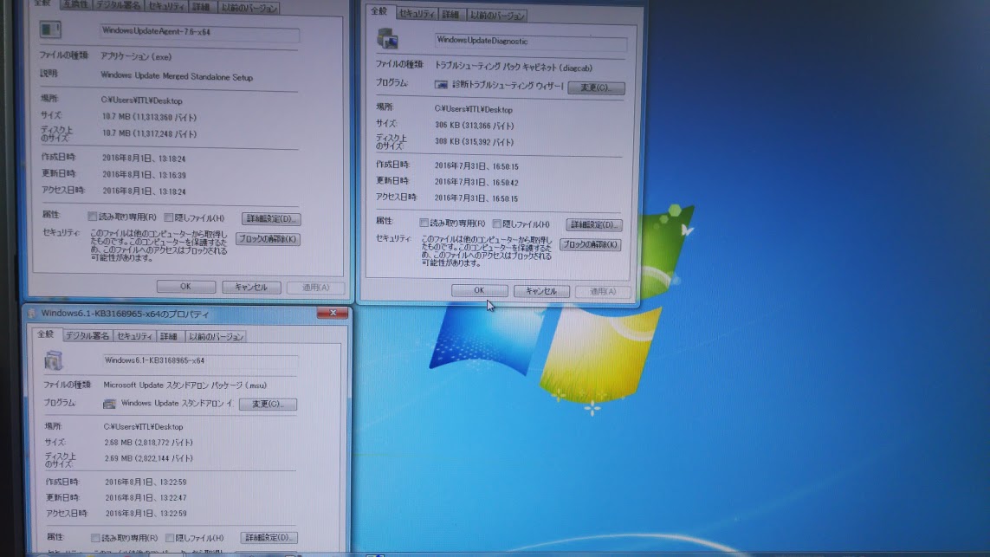Click the WindowsUpdateAgent-7.6-x64 application file icon
The height and width of the screenshot is (557, 990).
pos(50,29)
